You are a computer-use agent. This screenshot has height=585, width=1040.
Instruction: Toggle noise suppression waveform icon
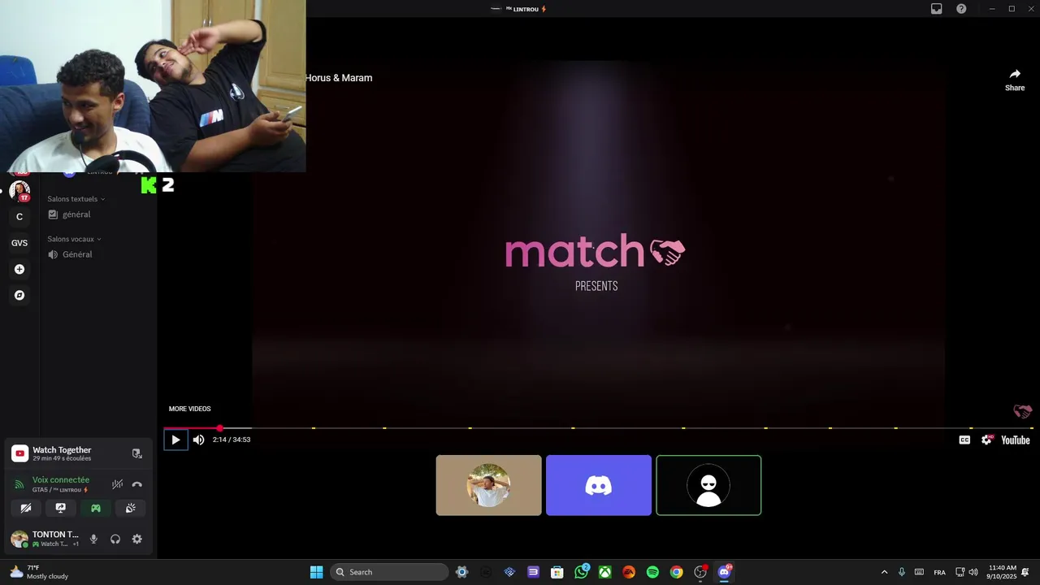tap(118, 484)
